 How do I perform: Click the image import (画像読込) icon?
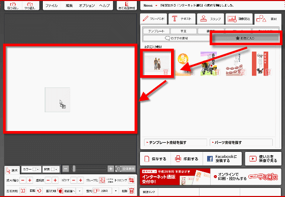(232, 19)
